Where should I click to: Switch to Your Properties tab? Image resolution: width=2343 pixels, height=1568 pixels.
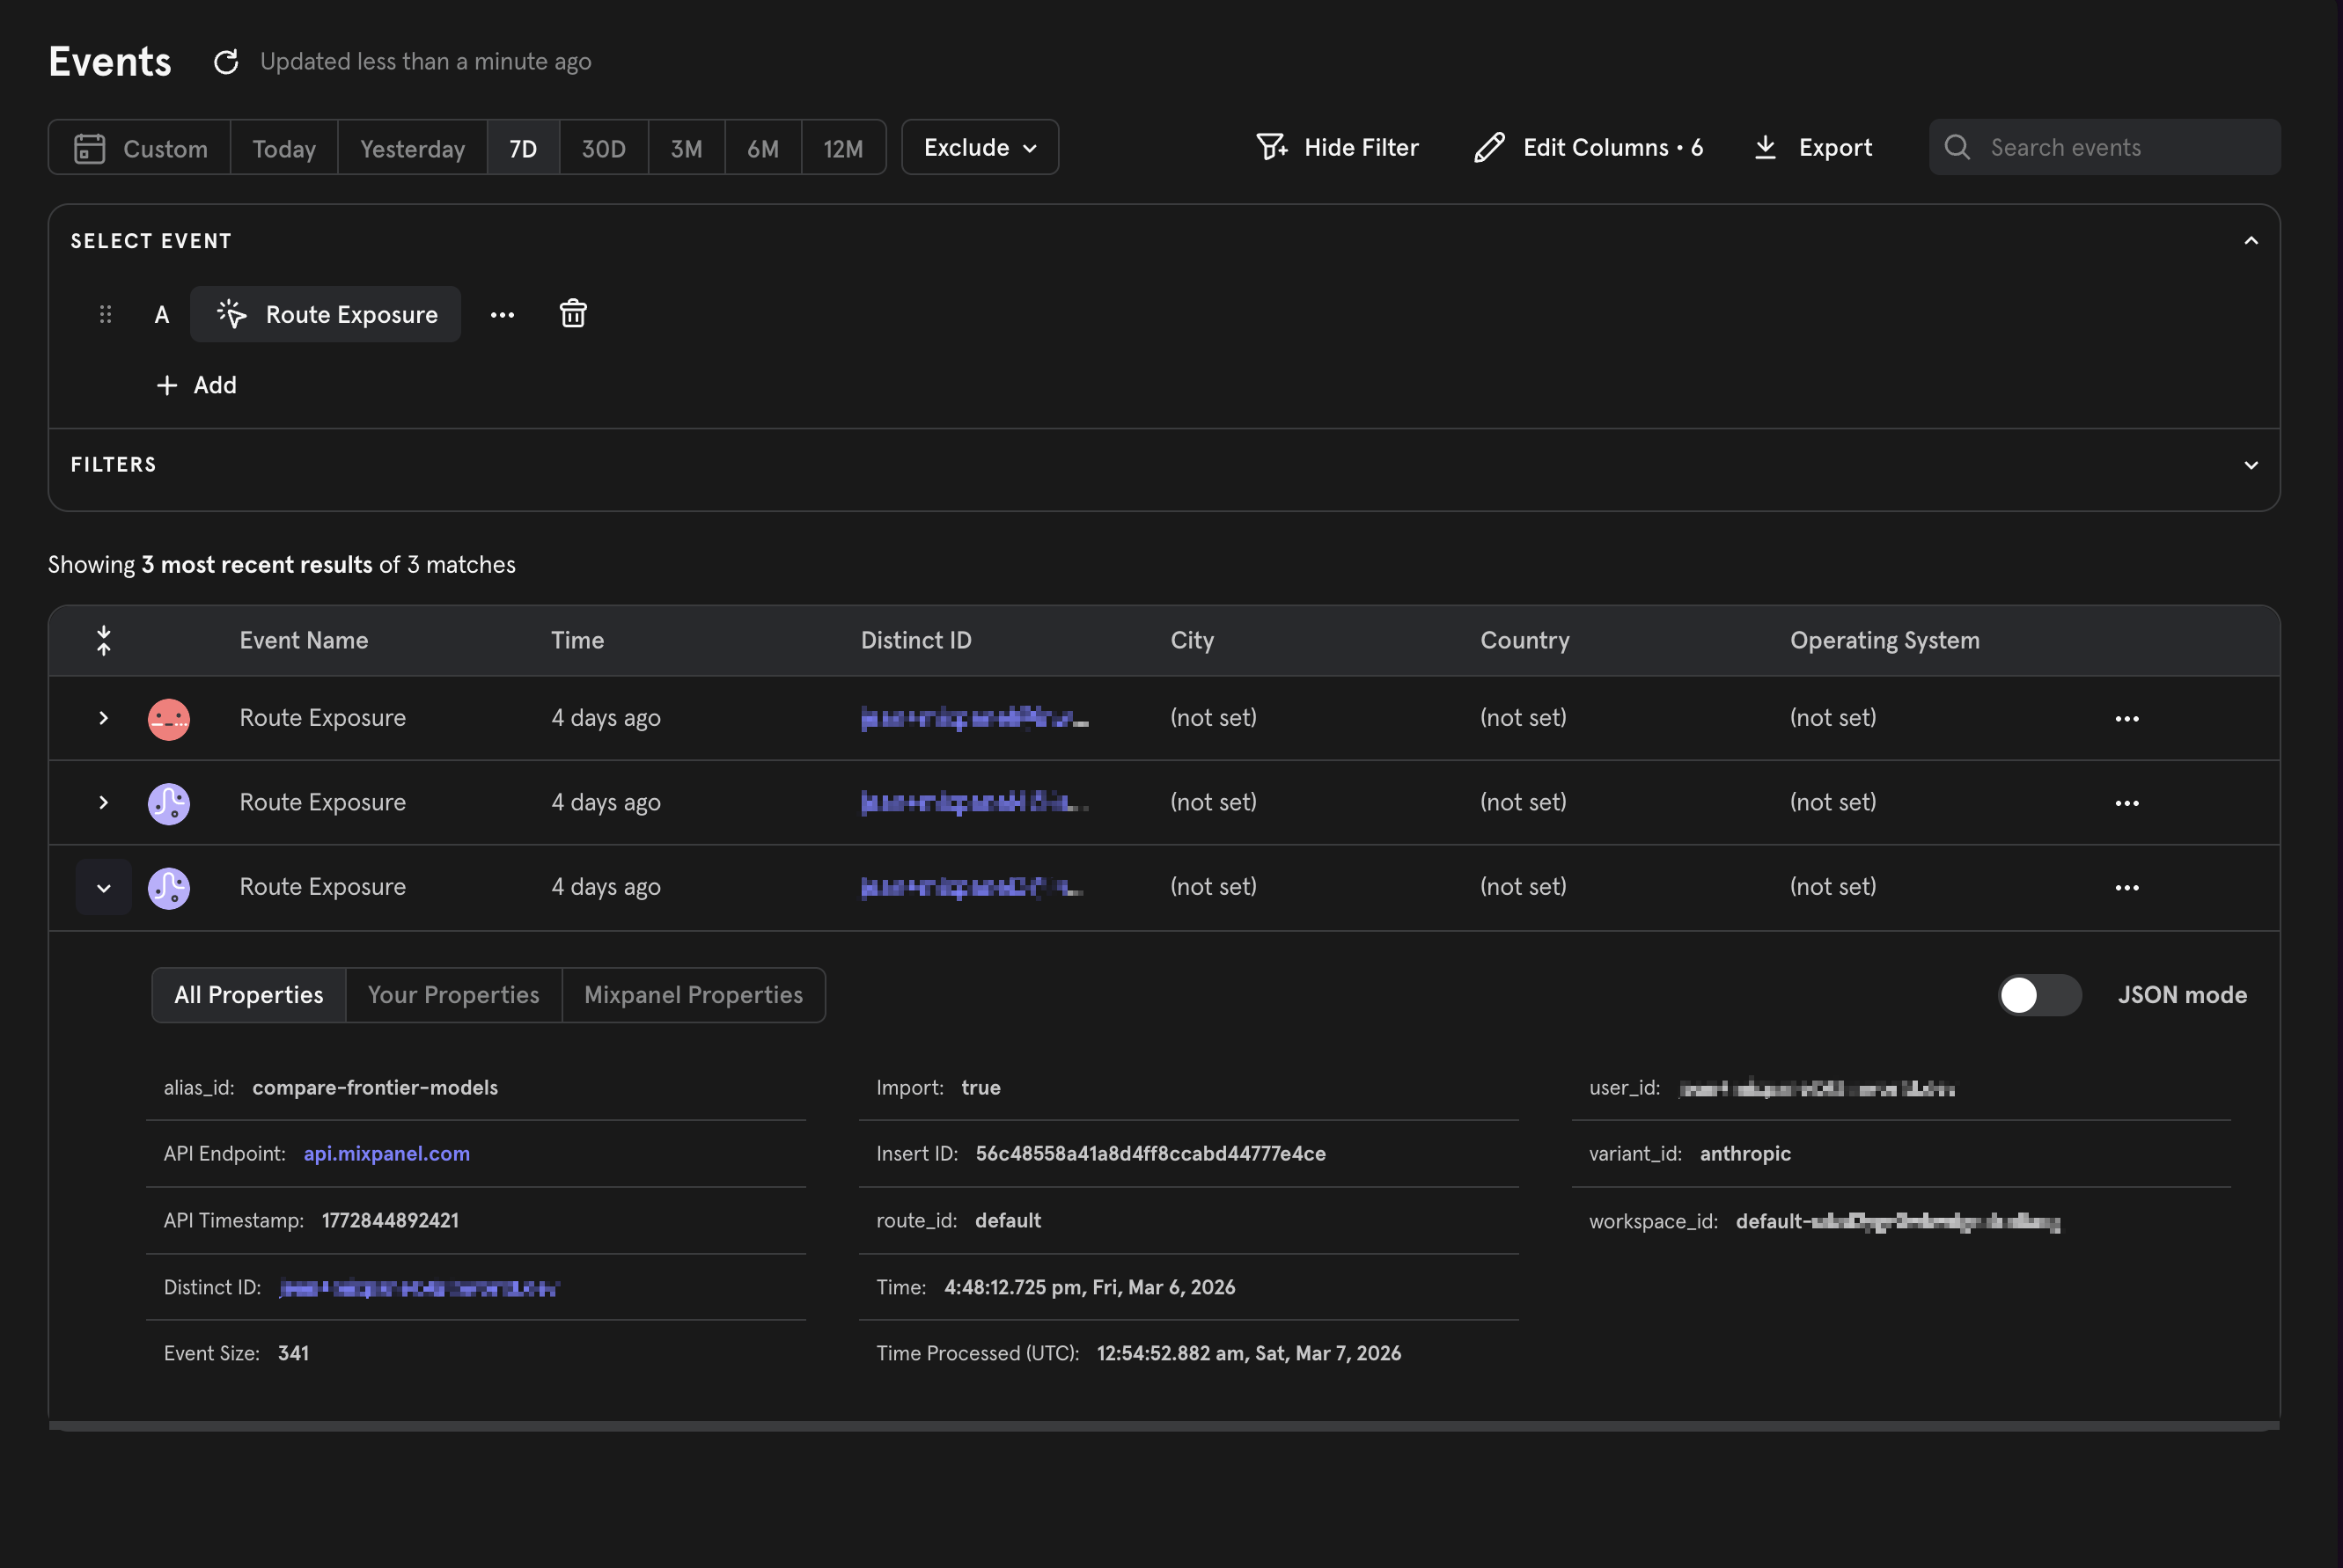coord(453,995)
